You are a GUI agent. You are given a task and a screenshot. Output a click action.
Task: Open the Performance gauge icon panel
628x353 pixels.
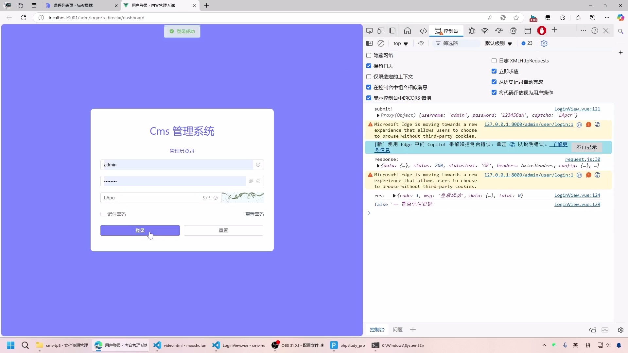[x=499, y=31]
